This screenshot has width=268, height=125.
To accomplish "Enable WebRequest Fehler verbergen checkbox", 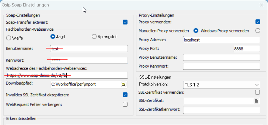I will (125, 104).
